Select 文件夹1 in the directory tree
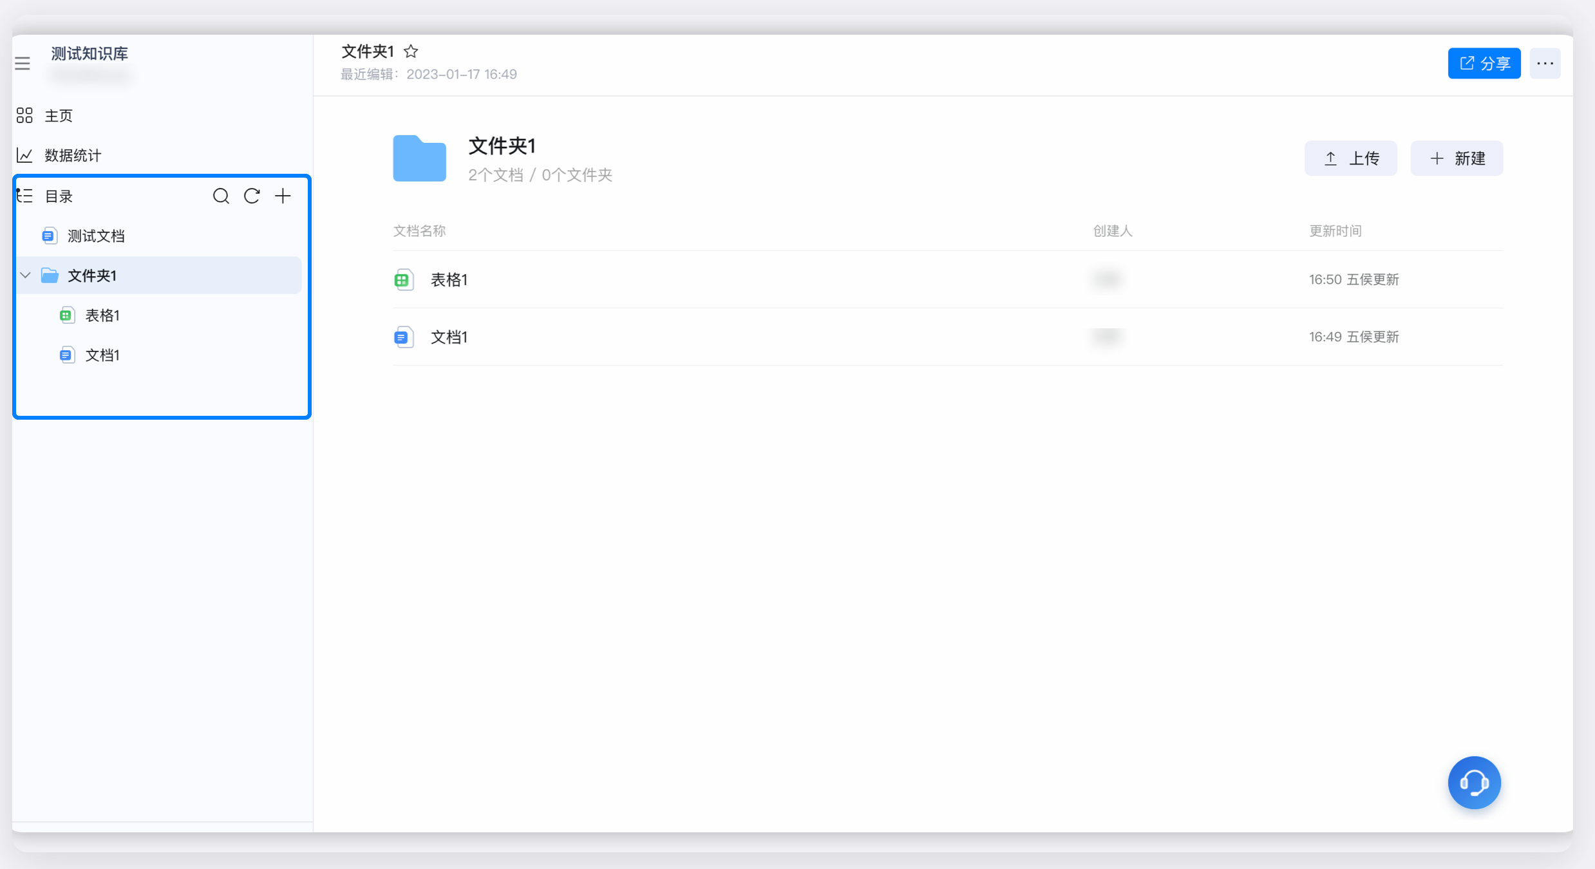The height and width of the screenshot is (869, 1595). [x=92, y=276]
